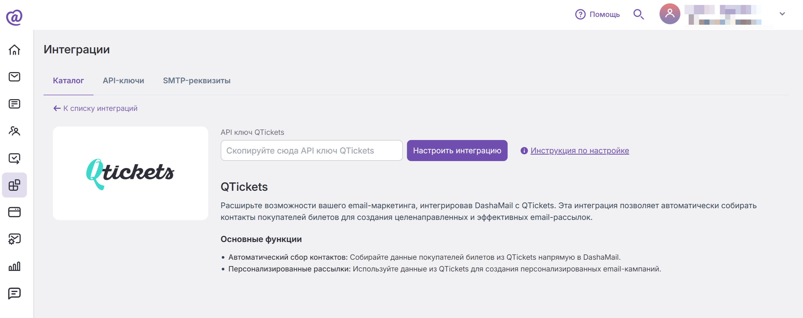Click the templates document icon in sidebar

[x=14, y=104]
